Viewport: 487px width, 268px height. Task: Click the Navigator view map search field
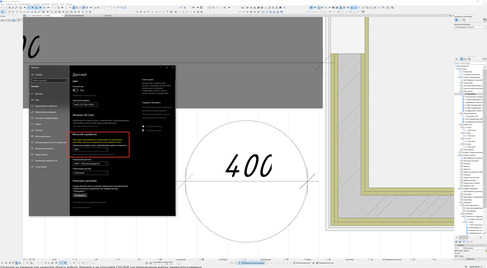pyautogui.click(x=470, y=63)
